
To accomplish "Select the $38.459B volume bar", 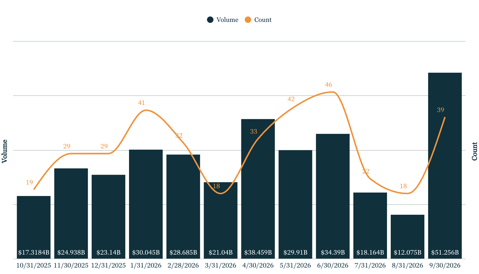I will pos(258,189).
